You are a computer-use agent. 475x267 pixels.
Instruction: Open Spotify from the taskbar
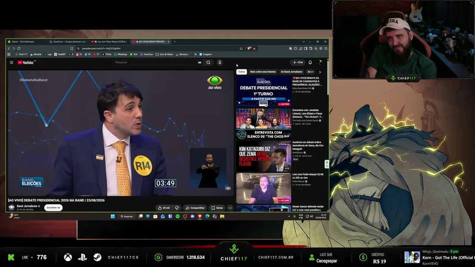click(177, 216)
